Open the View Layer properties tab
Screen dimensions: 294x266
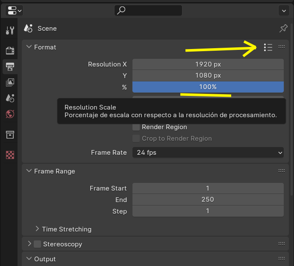coord(10,82)
